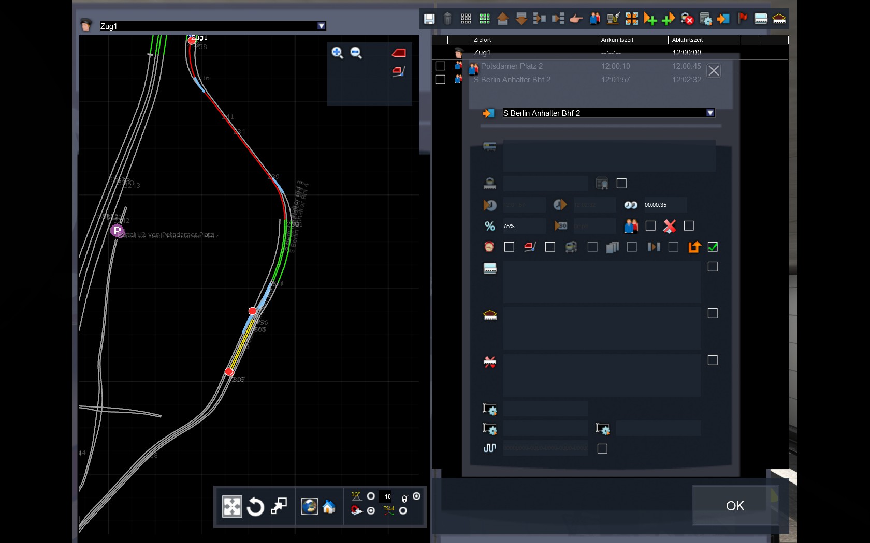
Task: Click the red flag toolbar icon
Action: 742,19
